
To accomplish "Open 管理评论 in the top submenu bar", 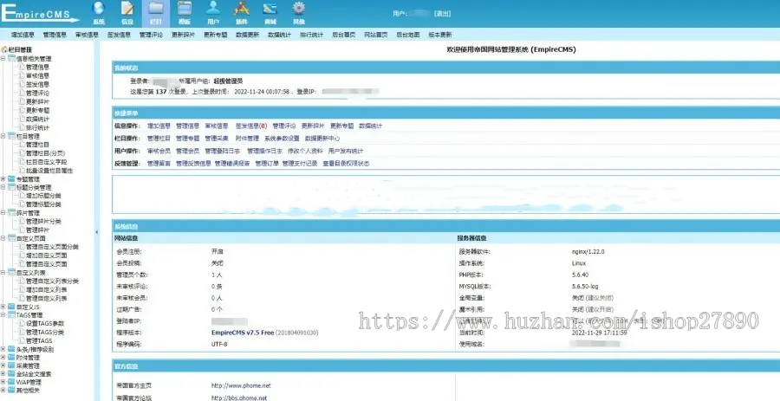I will click(x=151, y=35).
